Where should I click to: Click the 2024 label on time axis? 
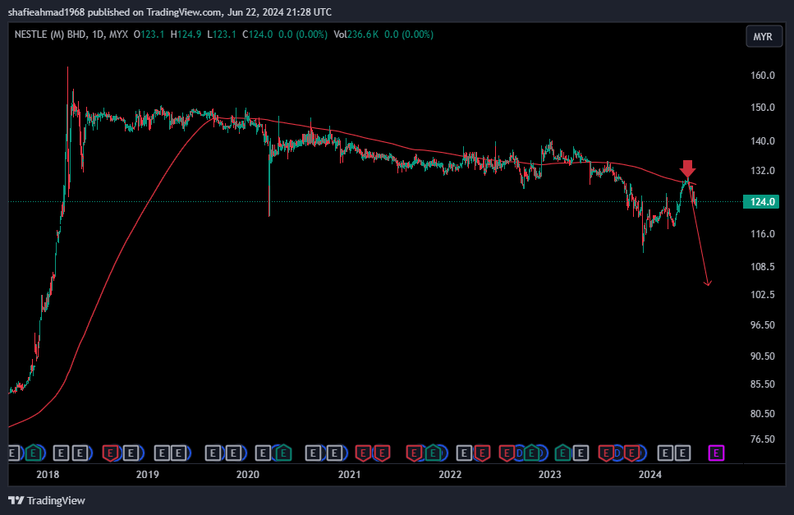(x=649, y=475)
